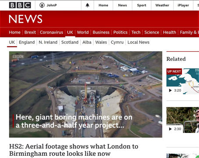The image size is (199, 158).
Task: Play the 2:30 related video
Action: point(171,129)
